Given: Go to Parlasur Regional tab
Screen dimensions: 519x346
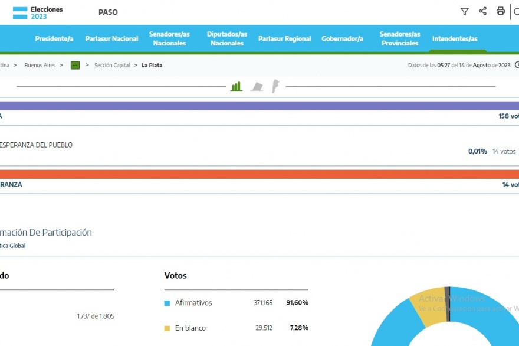Looking at the screenshot, I should point(285,39).
